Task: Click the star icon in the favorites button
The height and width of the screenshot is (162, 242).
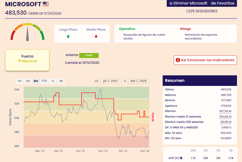Action: coord(171,3)
